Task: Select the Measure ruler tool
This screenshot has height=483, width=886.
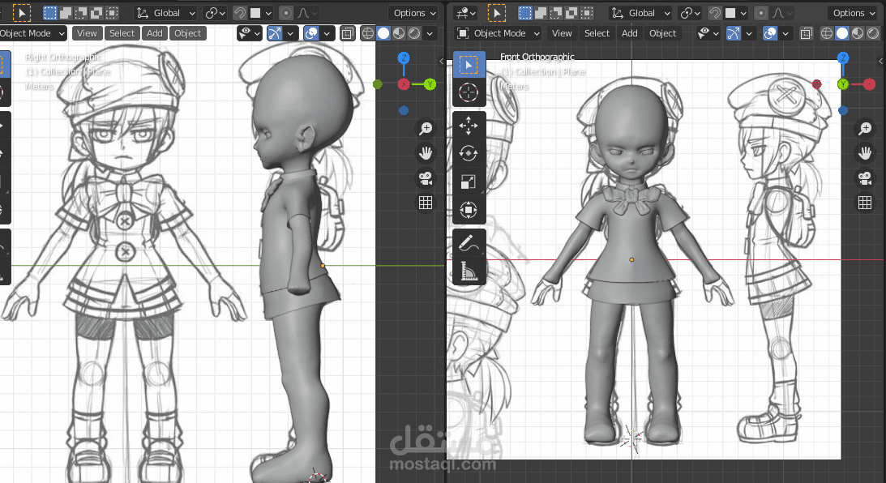Action: (469, 271)
